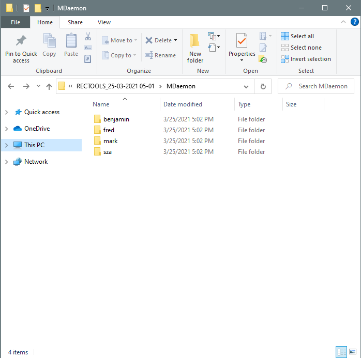This screenshot has width=361, height=358.
Task: Click Properties icon in title bar quick access
Action: 26,8
